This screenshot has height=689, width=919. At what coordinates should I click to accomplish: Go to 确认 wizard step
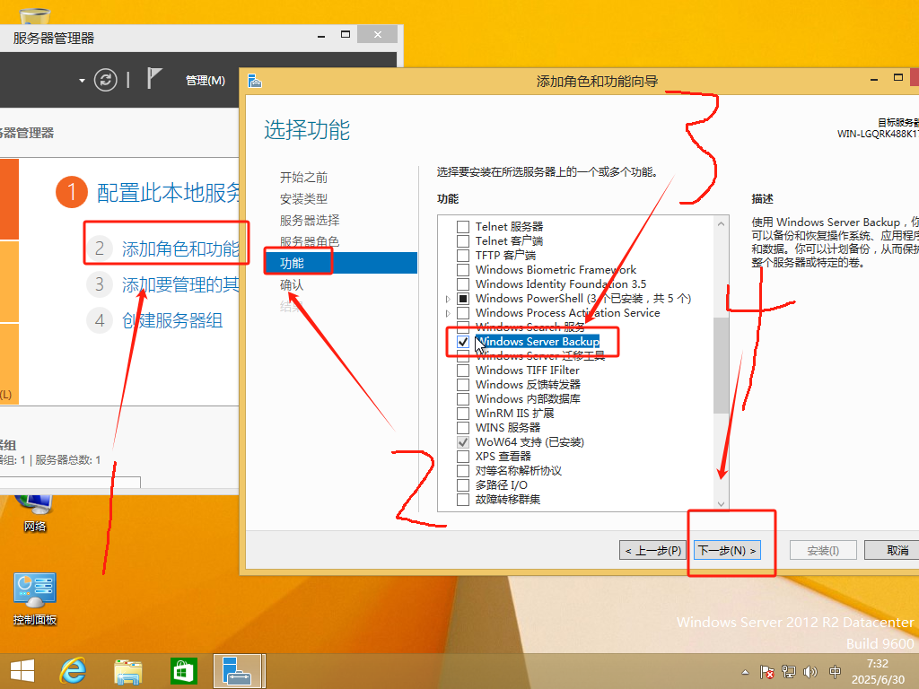point(292,284)
